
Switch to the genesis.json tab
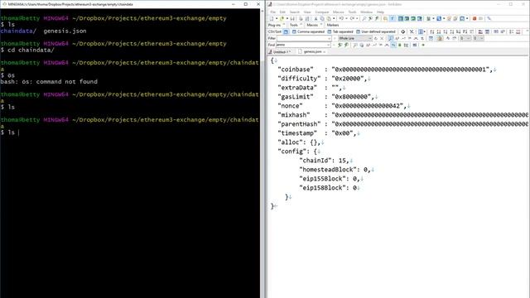[312, 51]
